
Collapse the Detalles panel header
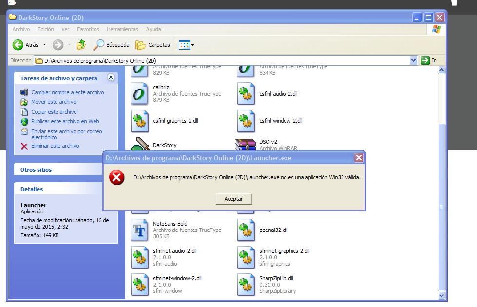coord(58,189)
